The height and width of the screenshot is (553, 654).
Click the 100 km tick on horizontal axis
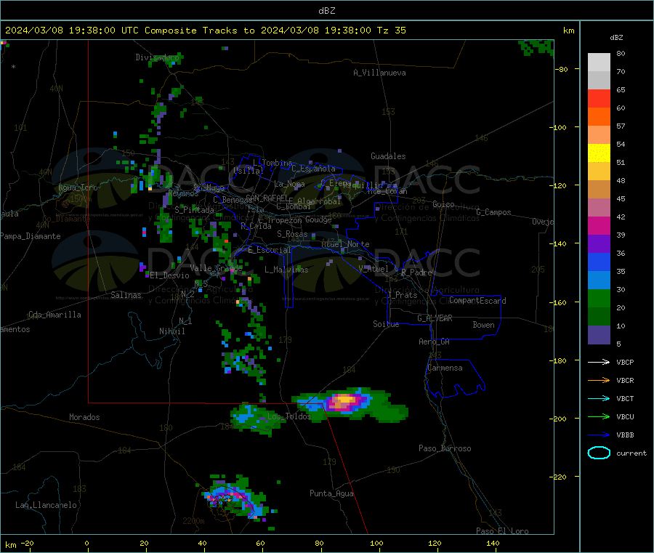coord(376,543)
